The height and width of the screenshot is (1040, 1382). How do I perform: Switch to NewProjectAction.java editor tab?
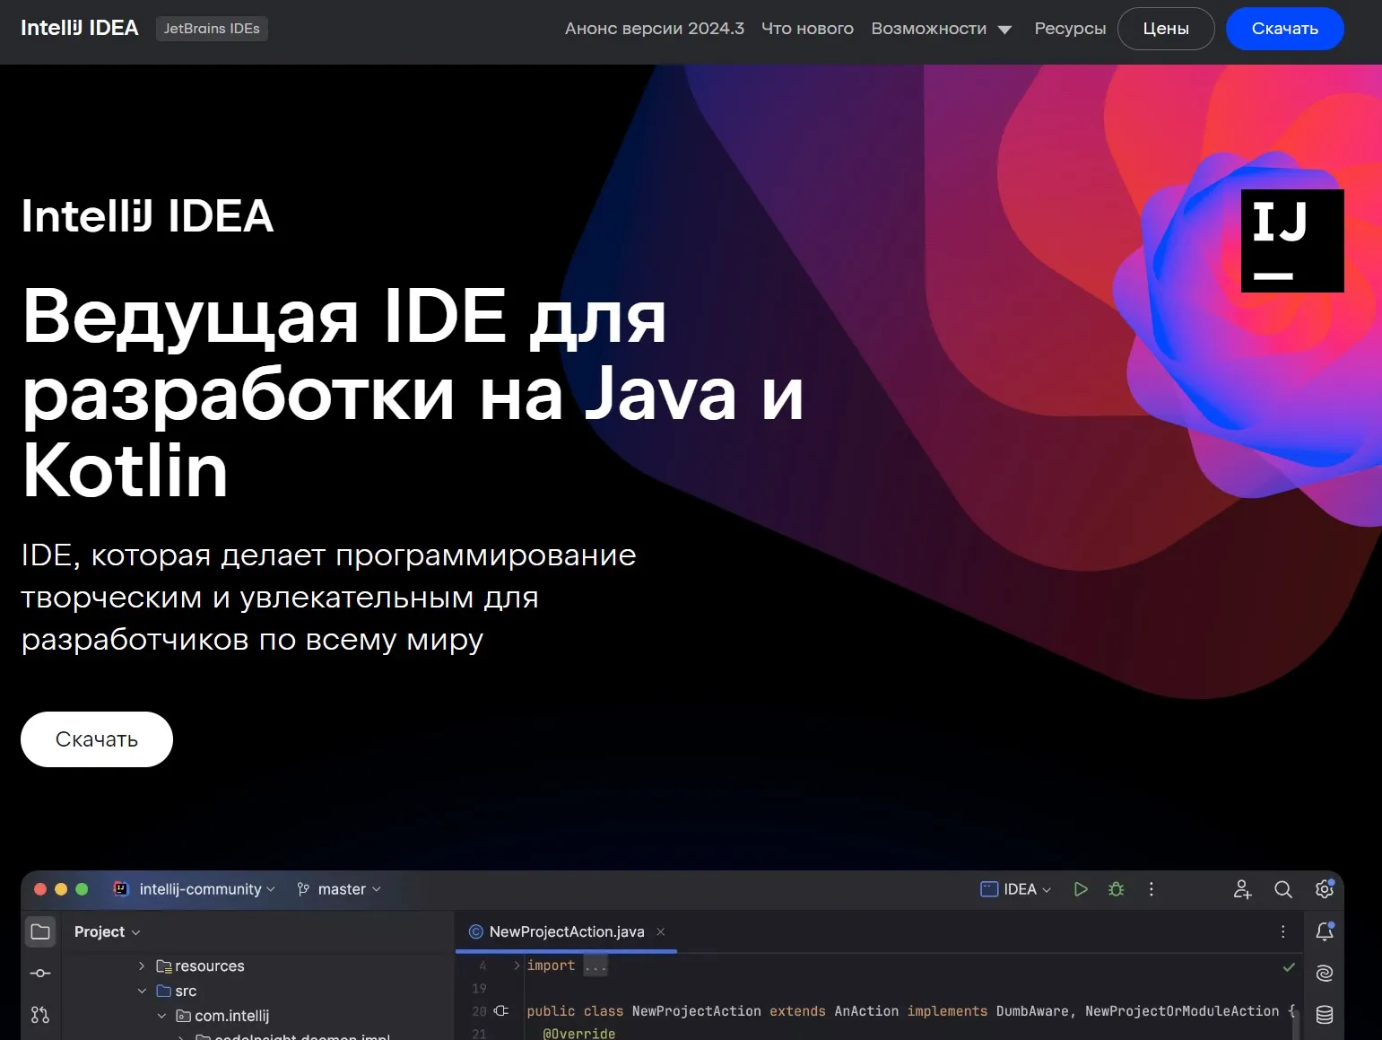567,931
